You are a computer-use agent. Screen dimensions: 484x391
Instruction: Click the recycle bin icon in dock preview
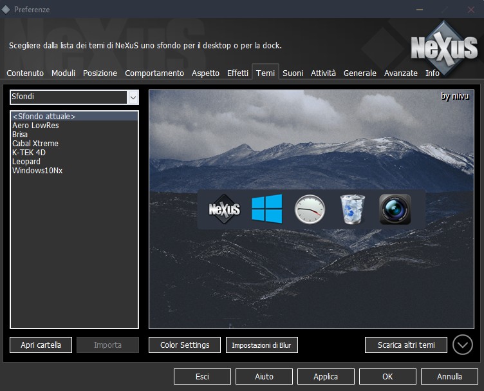point(352,209)
